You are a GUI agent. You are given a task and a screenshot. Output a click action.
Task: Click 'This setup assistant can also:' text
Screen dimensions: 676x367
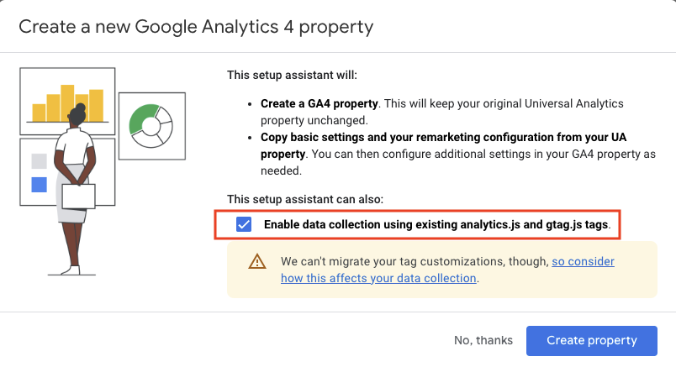pos(305,199)
